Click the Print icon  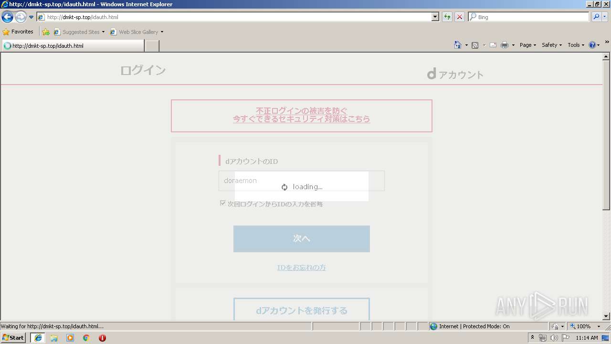[x=505, y=45]
